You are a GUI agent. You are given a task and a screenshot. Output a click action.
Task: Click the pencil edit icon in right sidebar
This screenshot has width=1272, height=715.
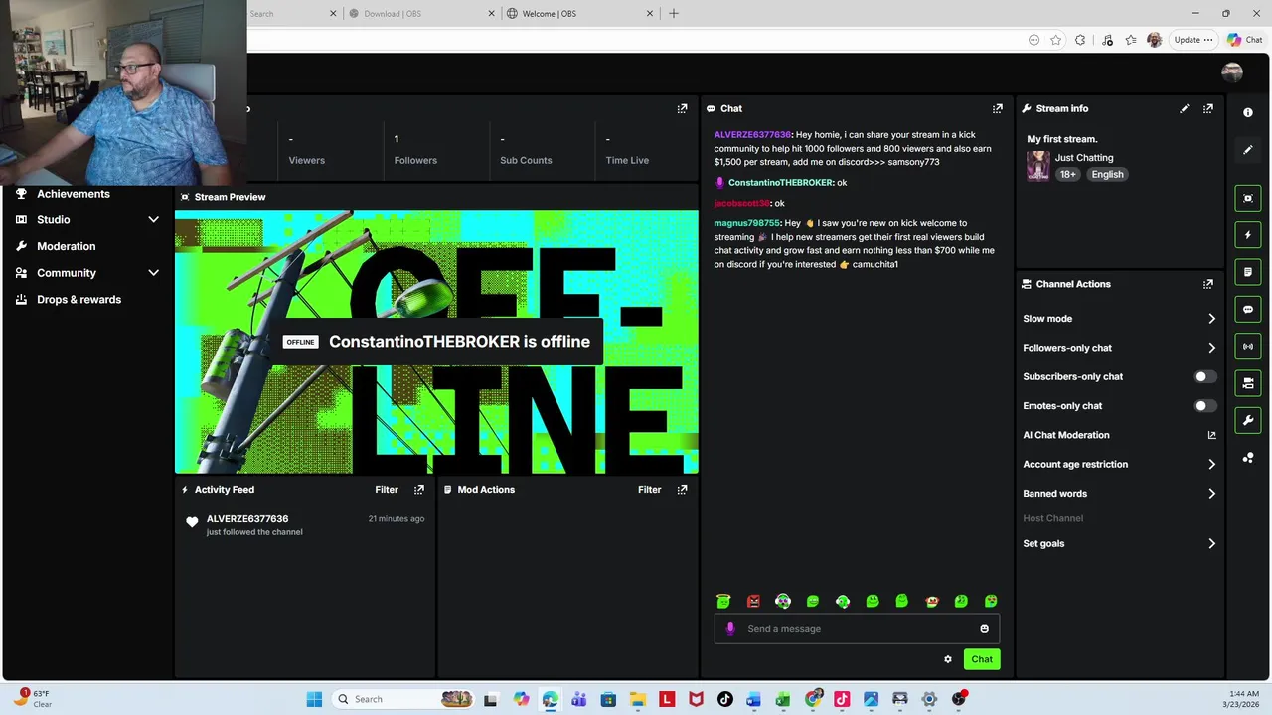[x=1248, y=150]
